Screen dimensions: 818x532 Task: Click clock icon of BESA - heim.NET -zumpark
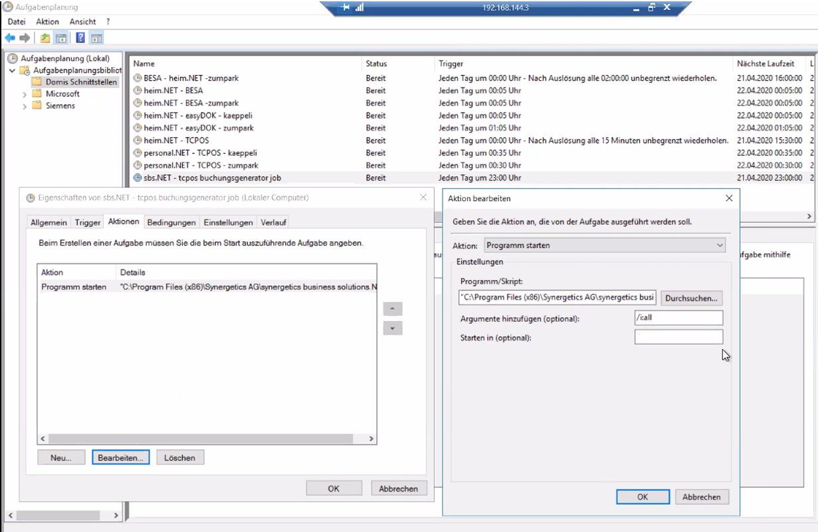coord(138,78)
